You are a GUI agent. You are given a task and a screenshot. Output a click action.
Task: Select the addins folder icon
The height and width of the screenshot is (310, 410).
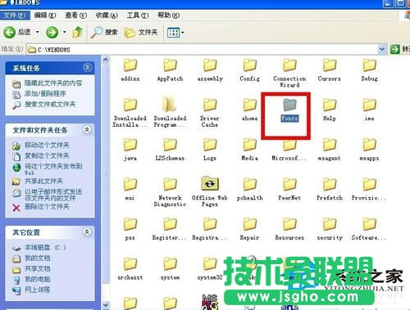tap(130, 65)
